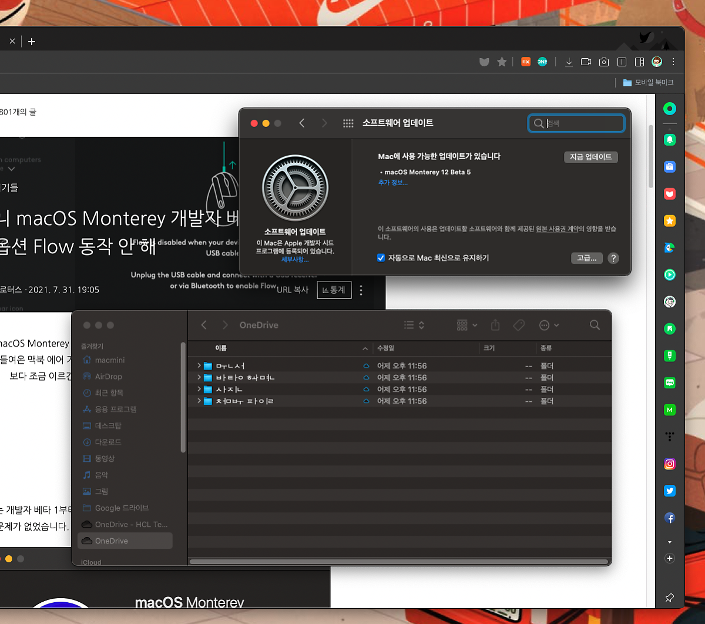
Task: Click the pin icon at sidebar bottom
Action: (670, 598)
